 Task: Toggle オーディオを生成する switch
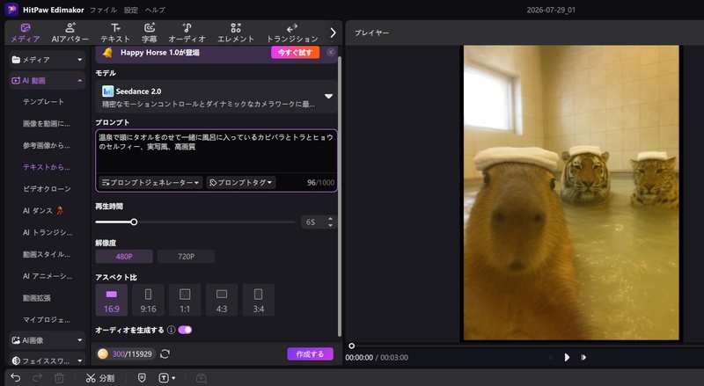click(185, 330)
